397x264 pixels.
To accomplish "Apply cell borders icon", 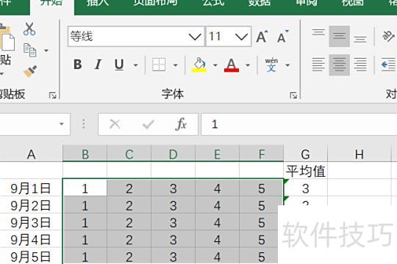I will tap(159, 65).
